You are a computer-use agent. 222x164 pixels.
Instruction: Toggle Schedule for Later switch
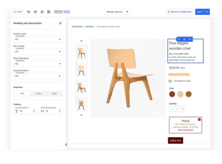[171, 81]
